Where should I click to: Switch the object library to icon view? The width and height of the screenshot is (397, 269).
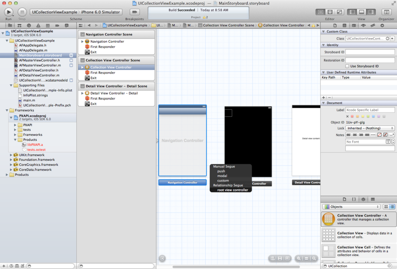tap(386, 206)
